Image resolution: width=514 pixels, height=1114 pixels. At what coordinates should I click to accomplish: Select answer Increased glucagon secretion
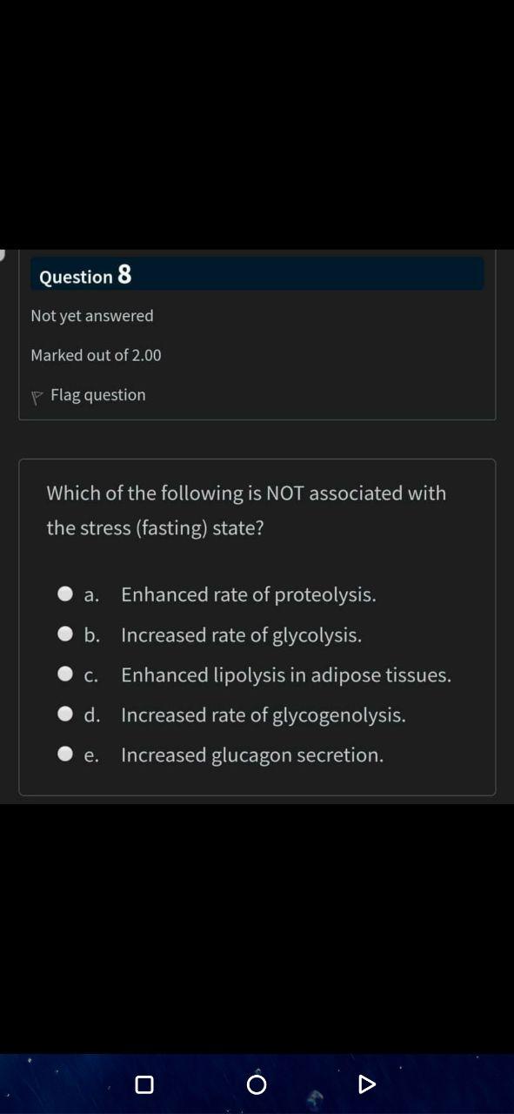(x=251, y=755)
